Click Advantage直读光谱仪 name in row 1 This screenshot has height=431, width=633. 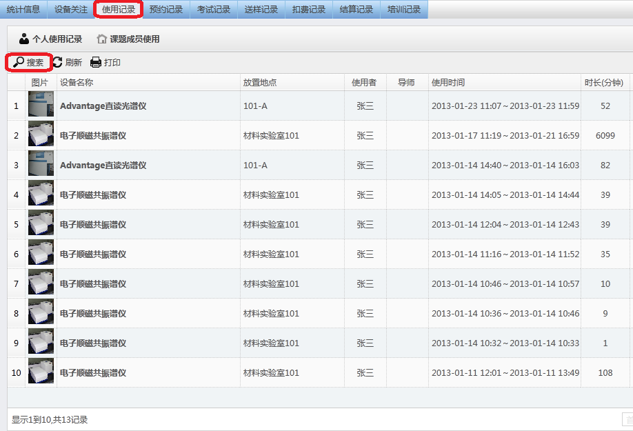tap(103, 106)
